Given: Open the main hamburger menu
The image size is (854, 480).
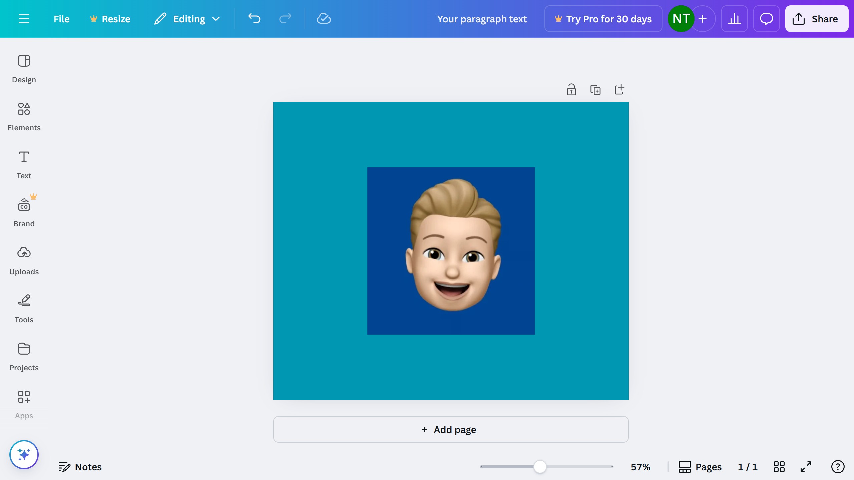Looking at the screenshot, I should click(x=24, y=19).
